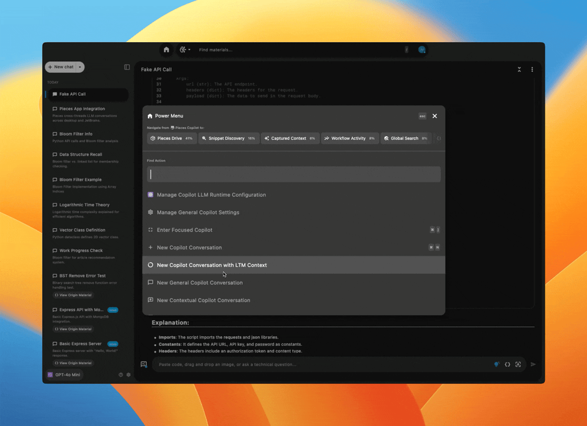Click the Snippet Discovery magnifier icon
The image size is (587, 426).
click(x=204, y=138)
